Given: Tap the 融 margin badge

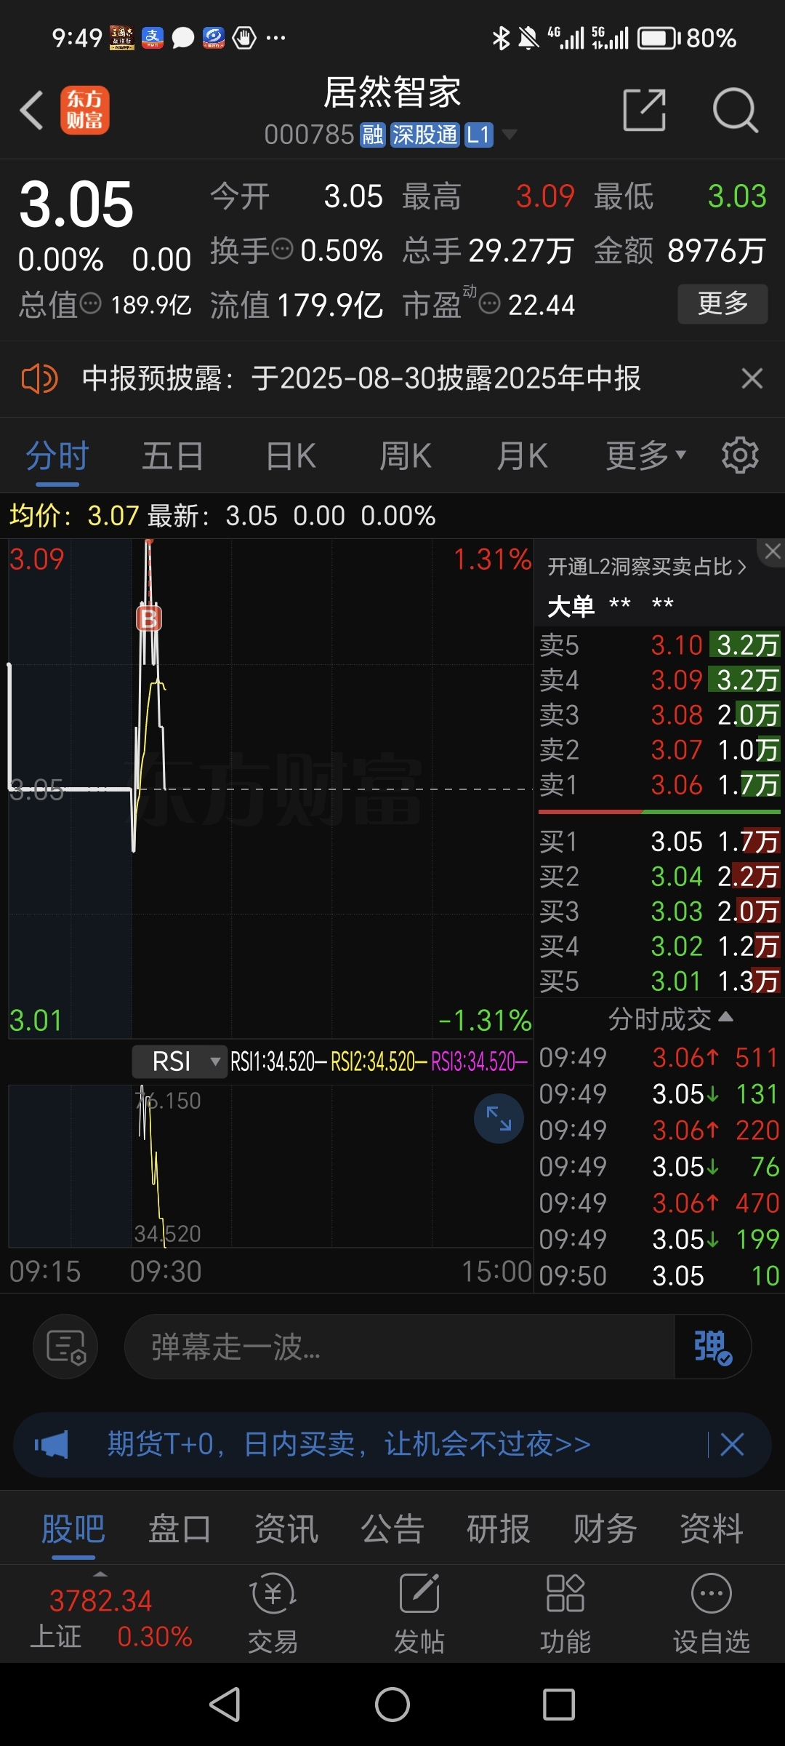Looking at the screenshot, I should click(x=373, y=135).
